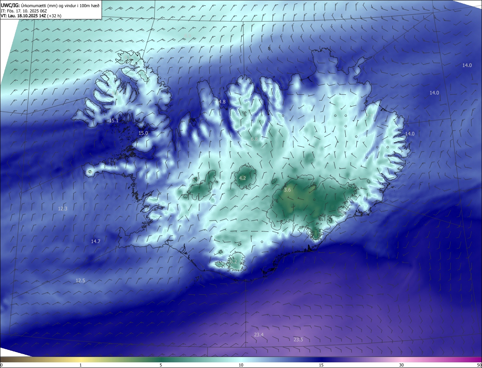Click the 23.5 value label in the south
Screen dimensions: 482x368
(x=298, y=340)
